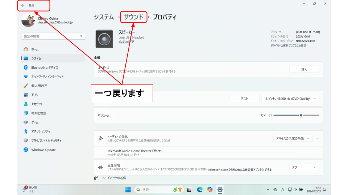Open プライバシーとセキュリティ settings
Viewport: 348px width, 195px height.
tap(46, 140)
